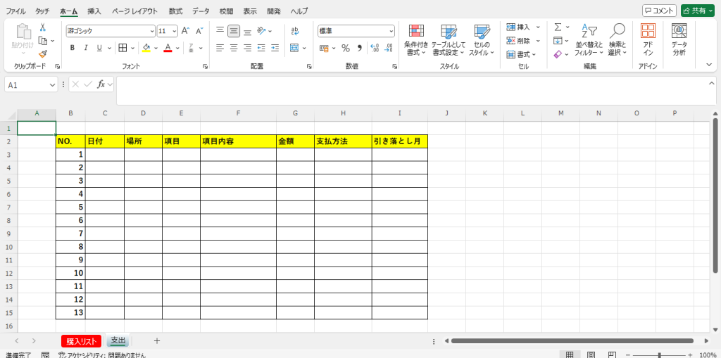Toggle italic formatting

(86, 48)
